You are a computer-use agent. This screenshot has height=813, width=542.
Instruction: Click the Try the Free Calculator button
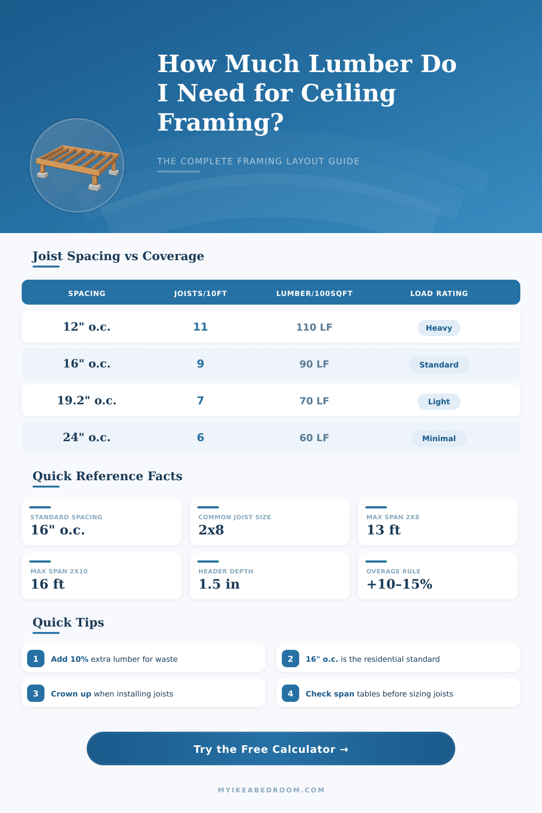(x=270, y=749)
